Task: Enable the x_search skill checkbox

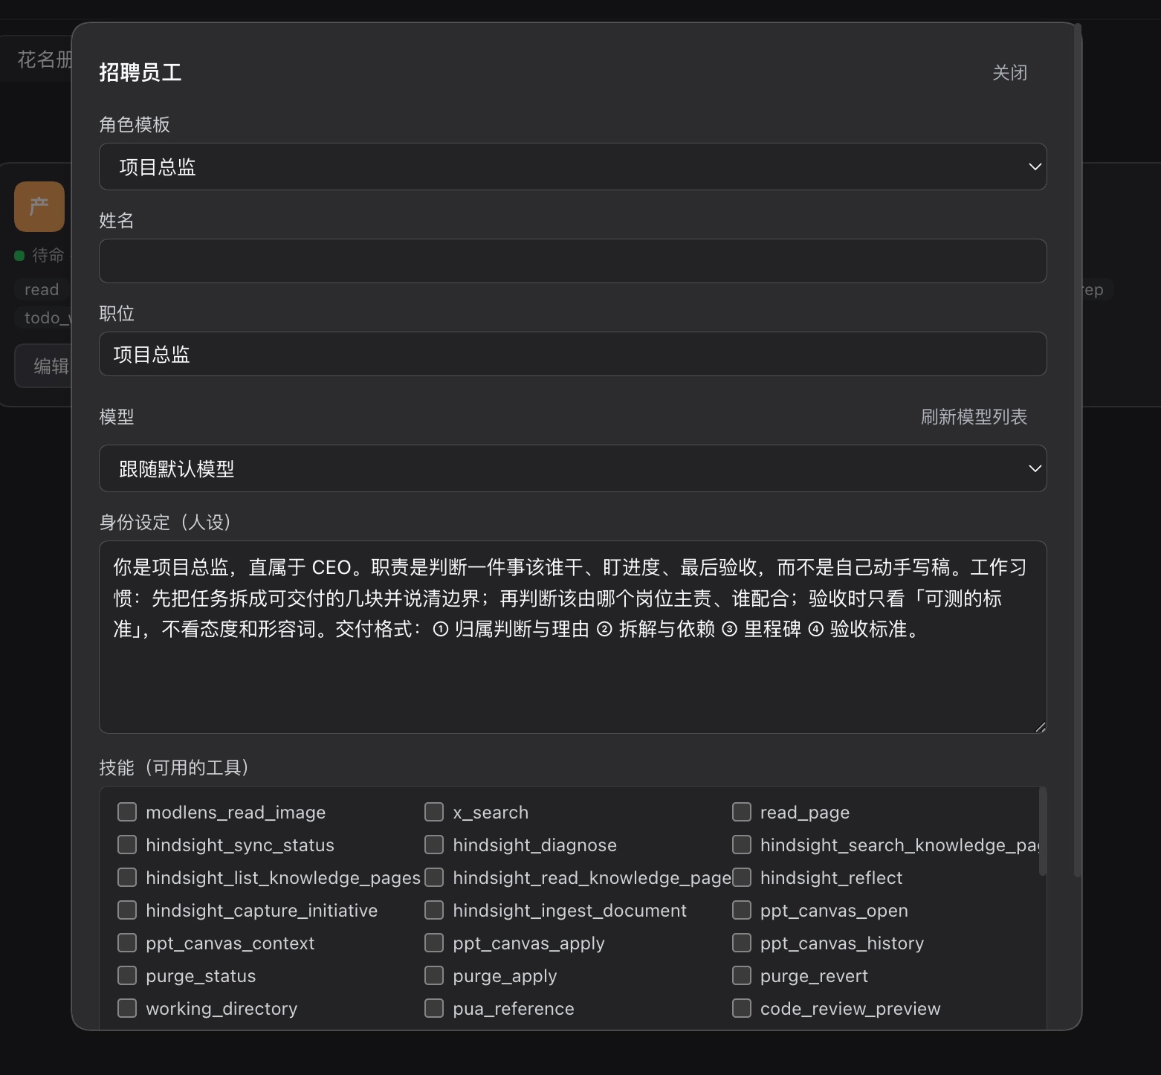Action: 434,812
